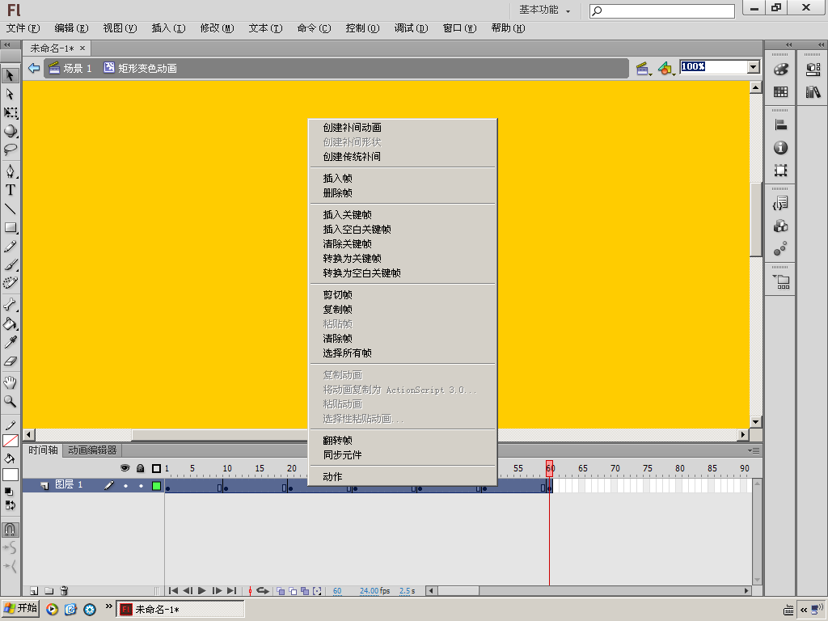The width and height of the screenshot is (828, 621).
Task: Open the Components panel
Action: 780,226
